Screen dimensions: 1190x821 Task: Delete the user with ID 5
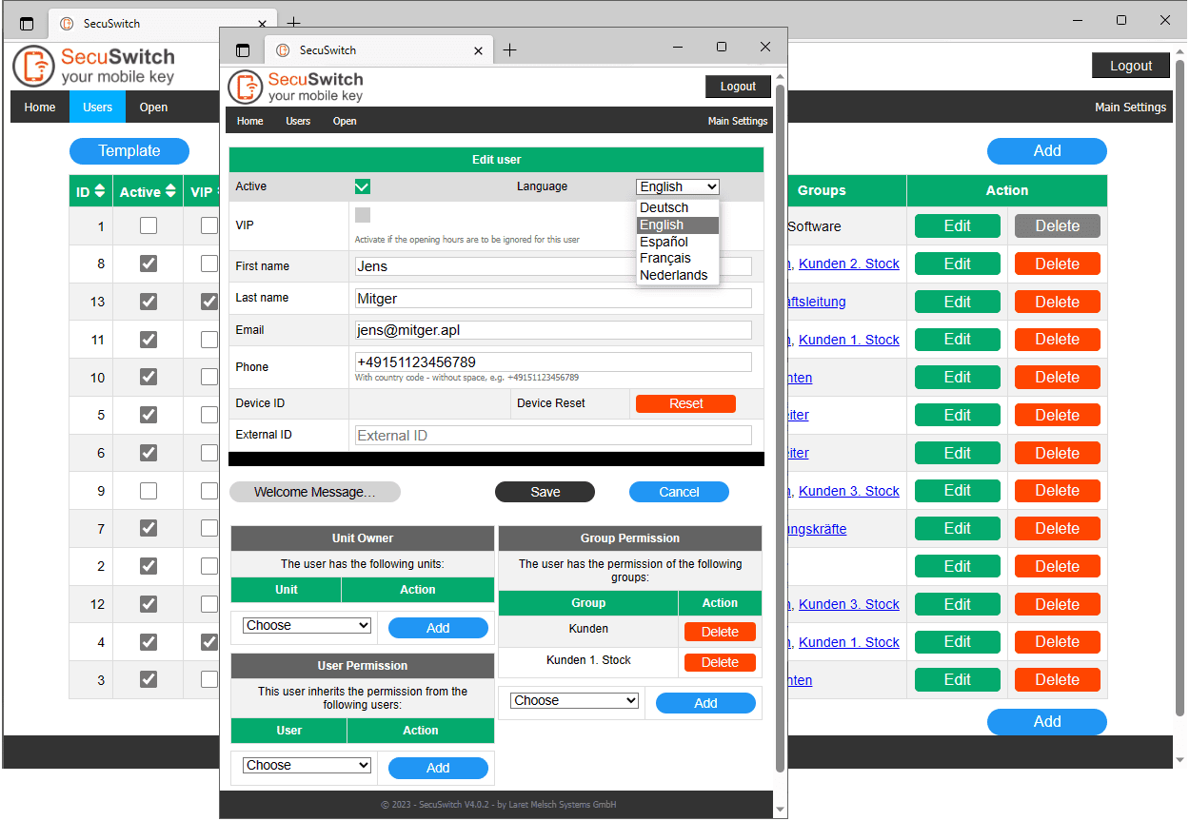pyautogui.click(x=1058, y=415)
